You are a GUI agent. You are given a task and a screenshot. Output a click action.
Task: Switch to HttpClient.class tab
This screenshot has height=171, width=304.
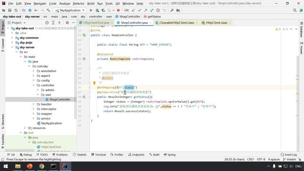[x=216, y=23]
